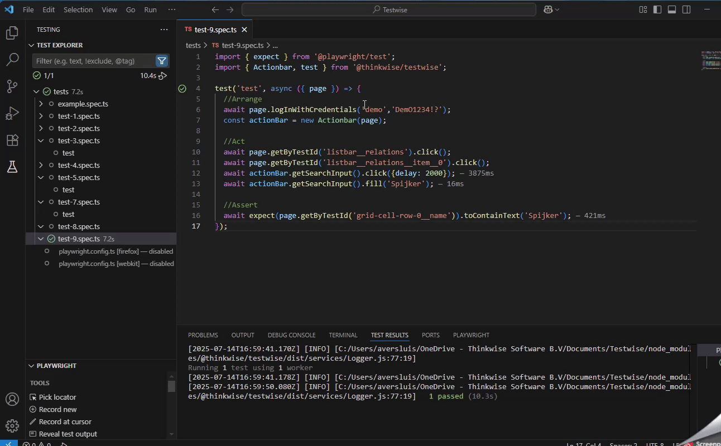Open the View menu

pyautogui.click(x=109, y=9)
